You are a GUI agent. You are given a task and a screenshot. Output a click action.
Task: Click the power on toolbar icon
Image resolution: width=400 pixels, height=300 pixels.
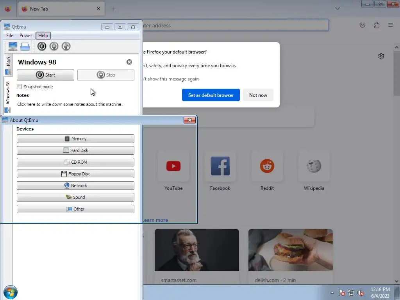(42, 46)
